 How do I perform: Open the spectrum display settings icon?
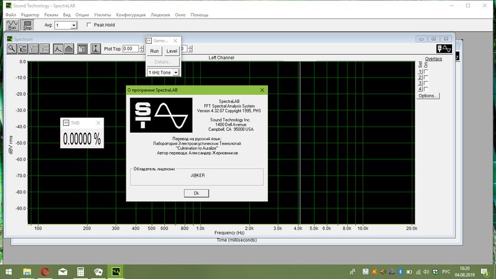82,49
